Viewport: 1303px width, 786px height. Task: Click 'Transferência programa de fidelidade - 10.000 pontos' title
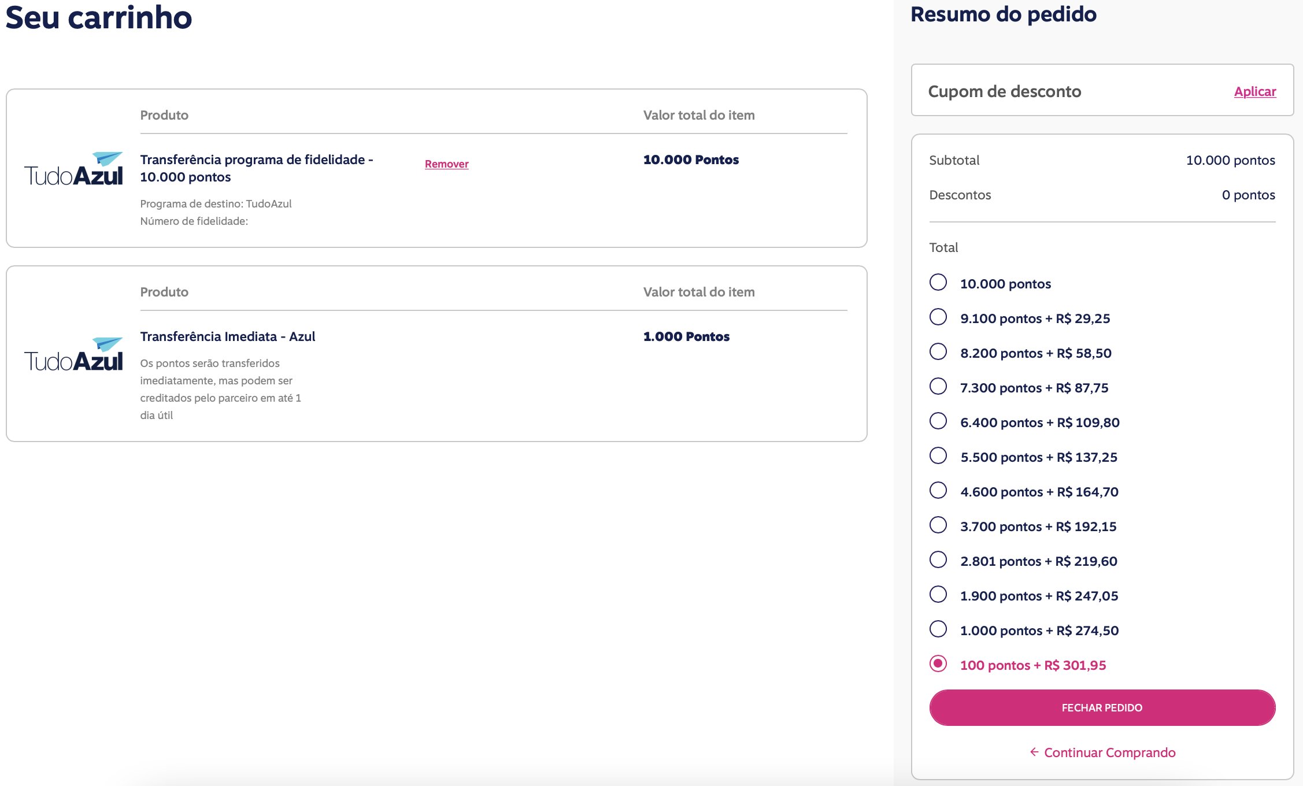(257, 168)
